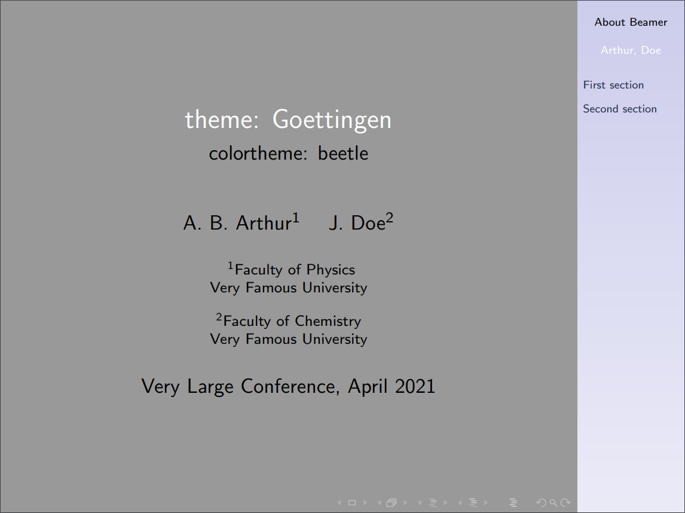Click the About Beamer title in sidebar

pyautogui.click(x=631, y=22)
